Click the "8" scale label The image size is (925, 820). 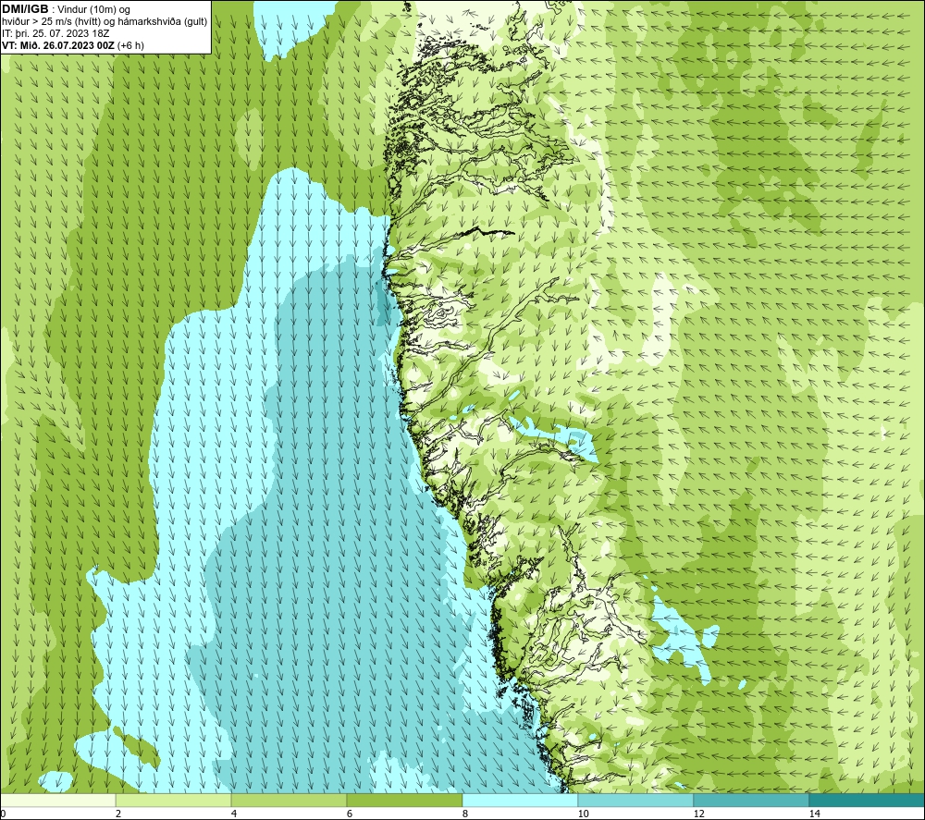465,814
